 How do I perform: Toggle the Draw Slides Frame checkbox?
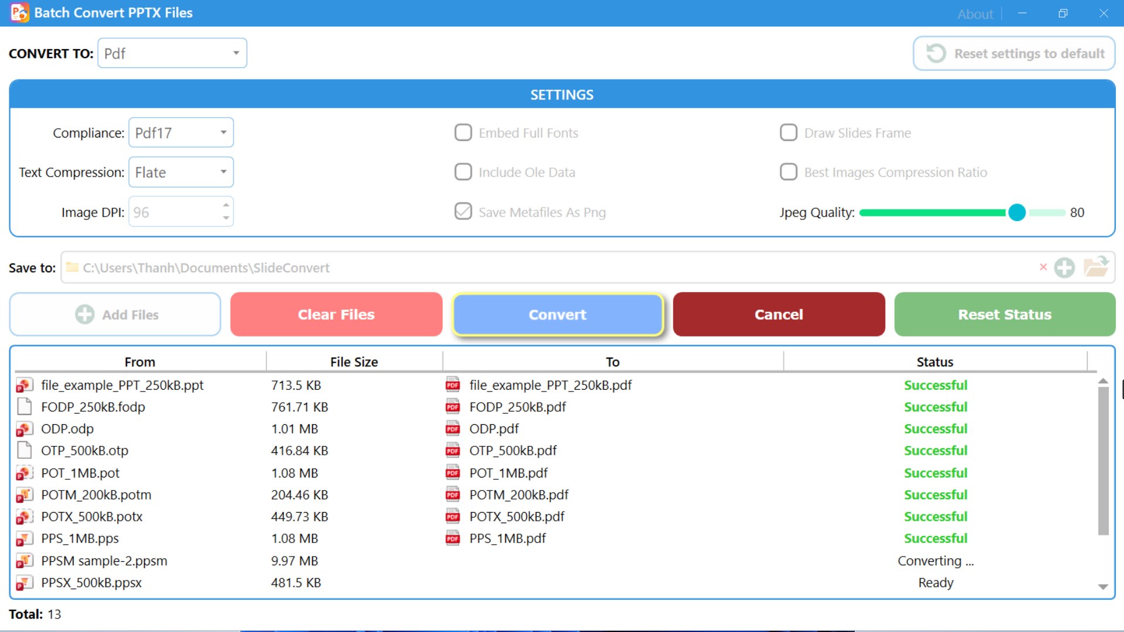pyautogui.click(x=789, y=133)
